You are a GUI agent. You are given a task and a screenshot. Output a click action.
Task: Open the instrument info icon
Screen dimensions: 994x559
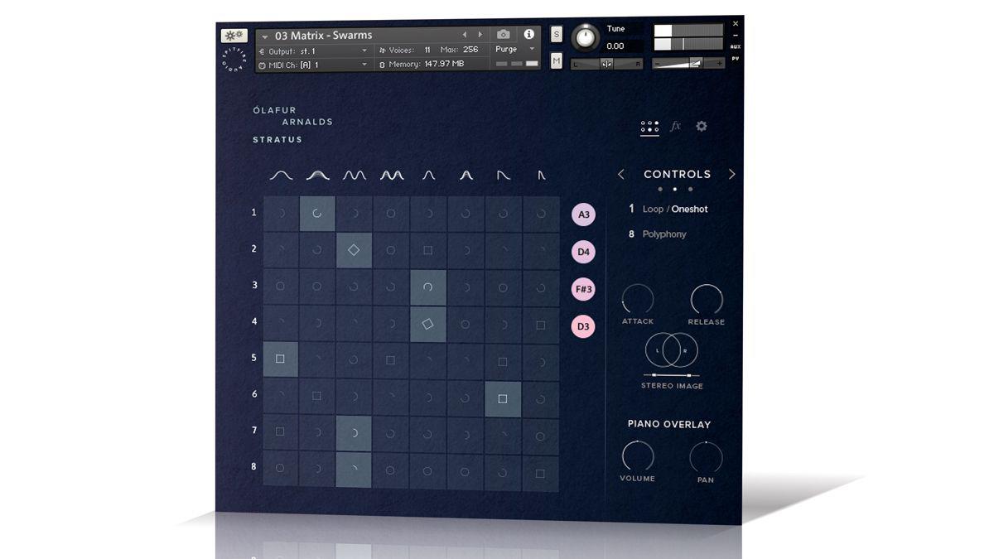(528, 35)
